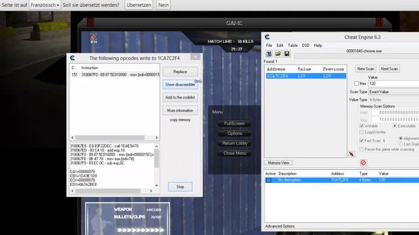Open the Help menu
The image size is (419, 235).
pyautogui.click(x=318, y=45)
